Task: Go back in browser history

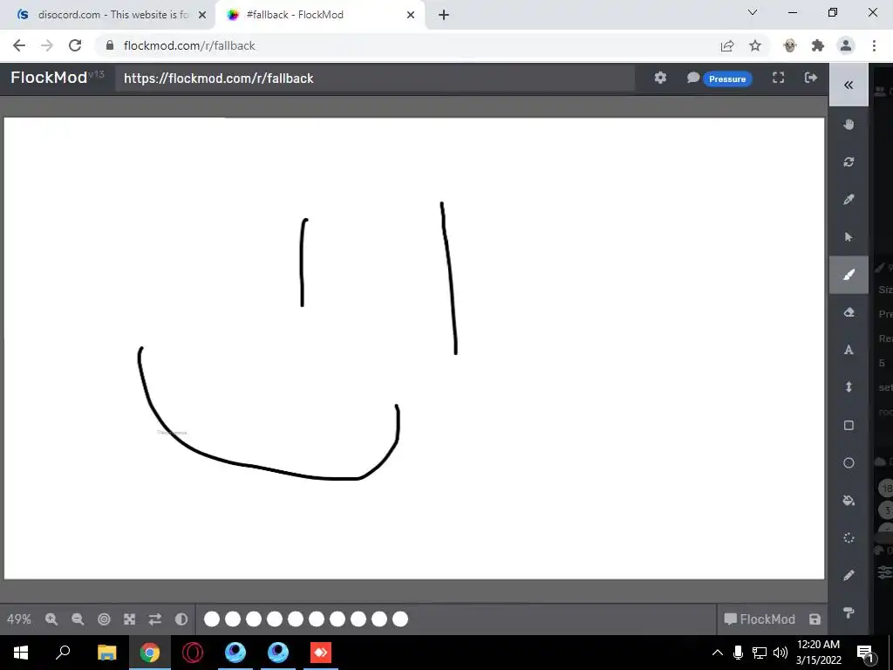Action: pyautogui.click(x=19, y=45)
